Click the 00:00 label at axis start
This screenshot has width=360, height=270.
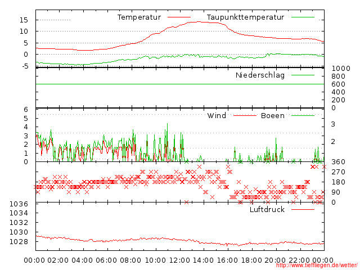[35, 260]
